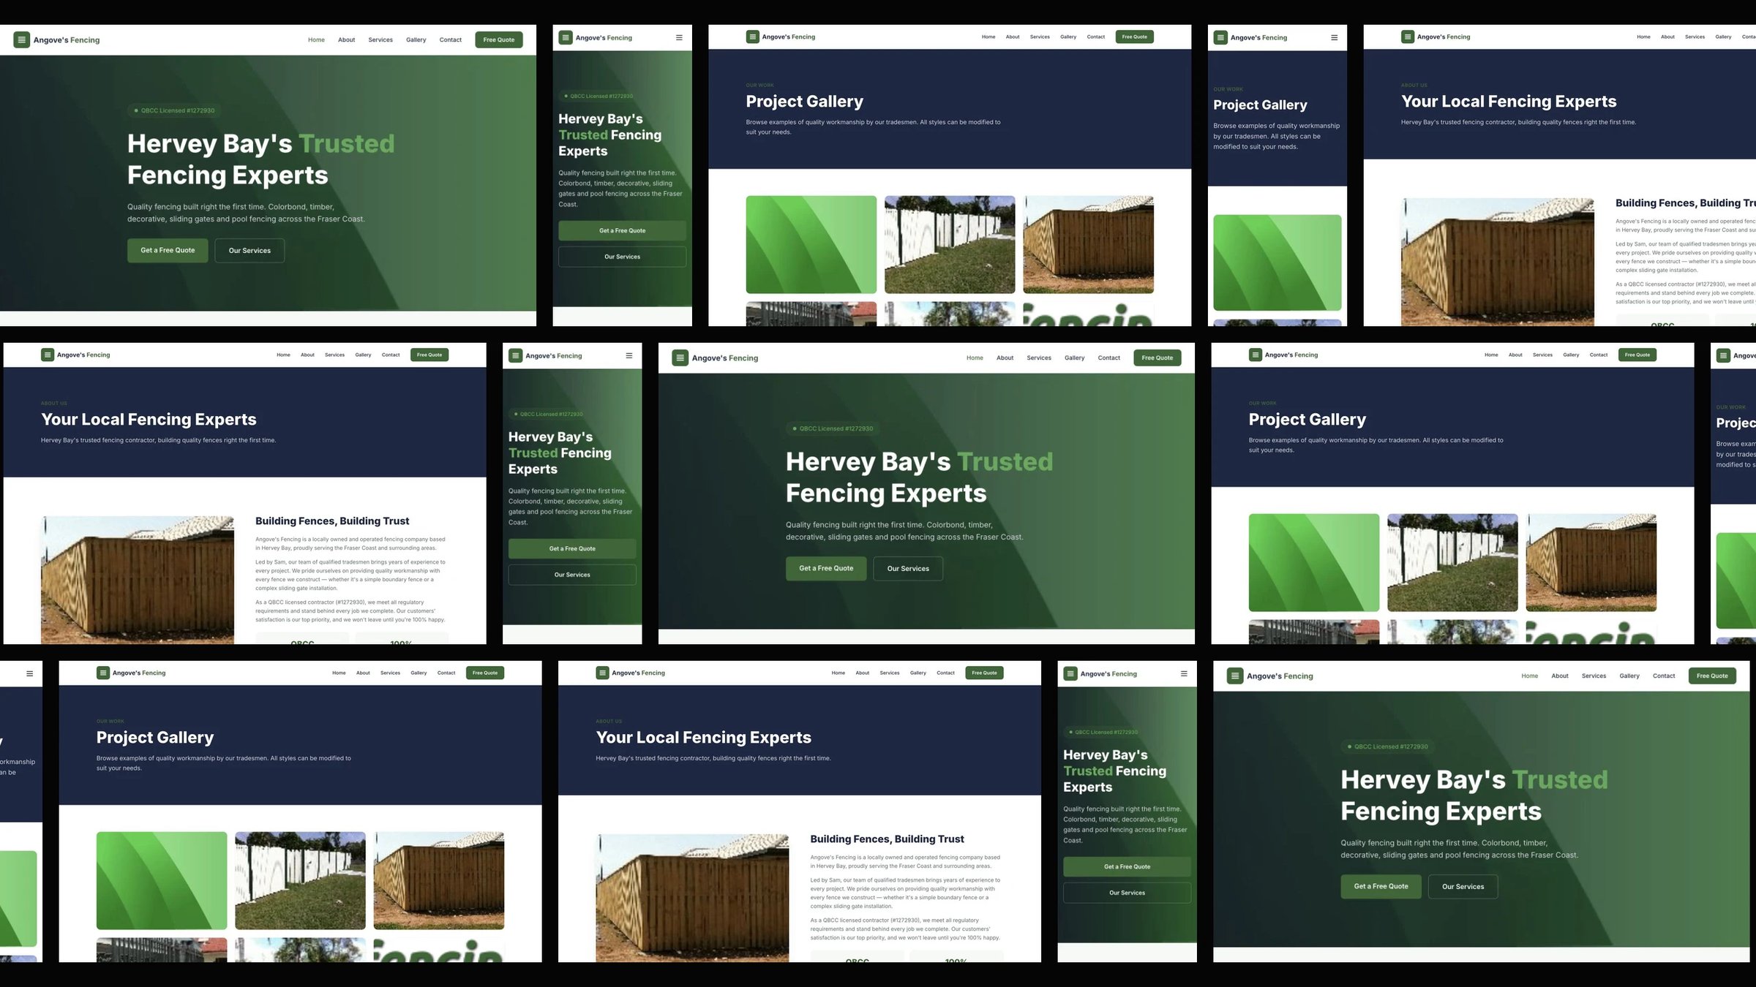
Task: Open hamburger menu in cut-off bottom-left mobile mockup
Action: click(29, 673)
